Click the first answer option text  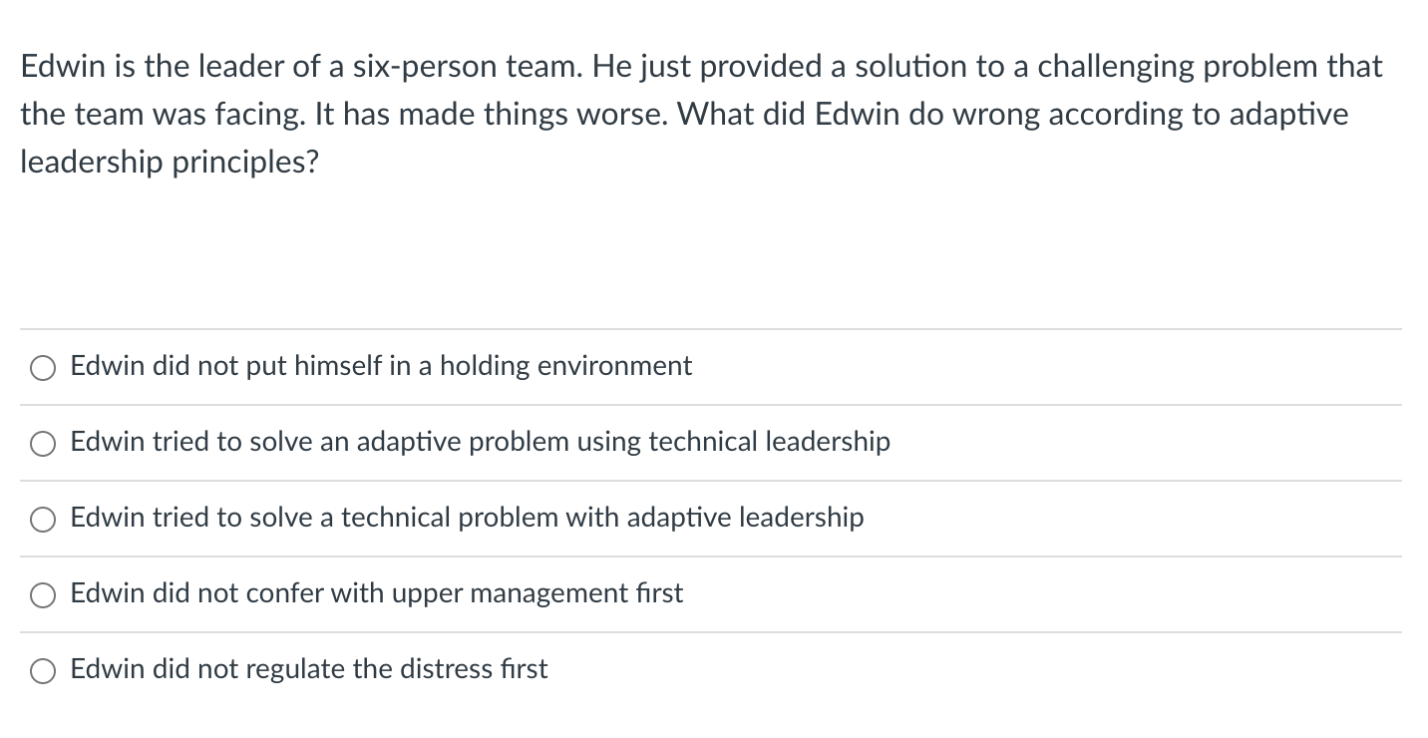click(x=381, y=366)
